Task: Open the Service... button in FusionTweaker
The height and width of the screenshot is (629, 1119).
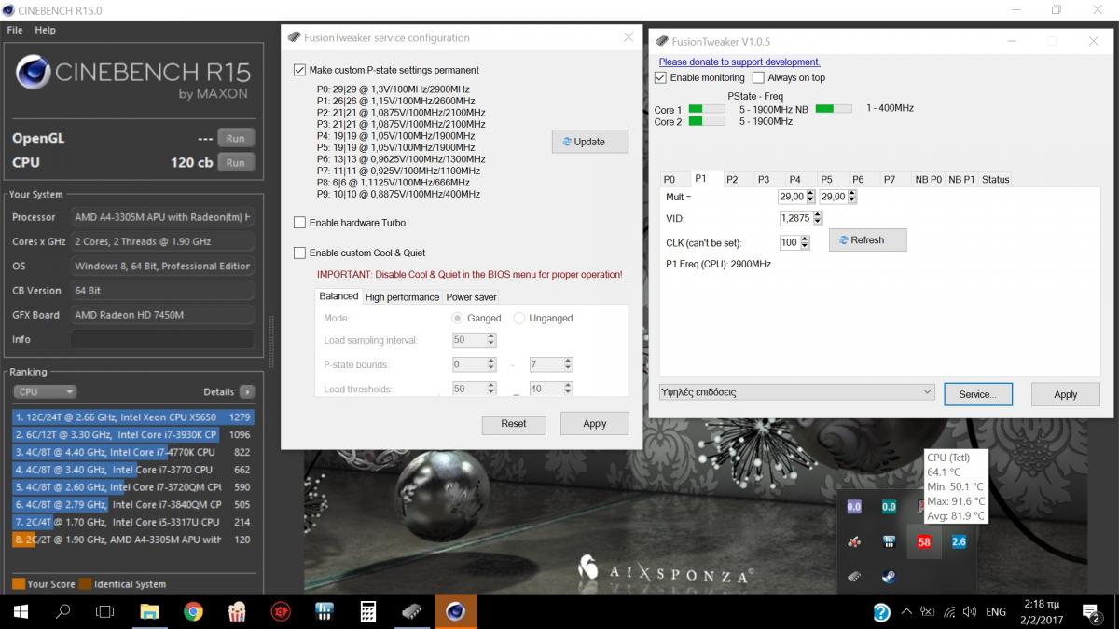Action: coord(977,394)
